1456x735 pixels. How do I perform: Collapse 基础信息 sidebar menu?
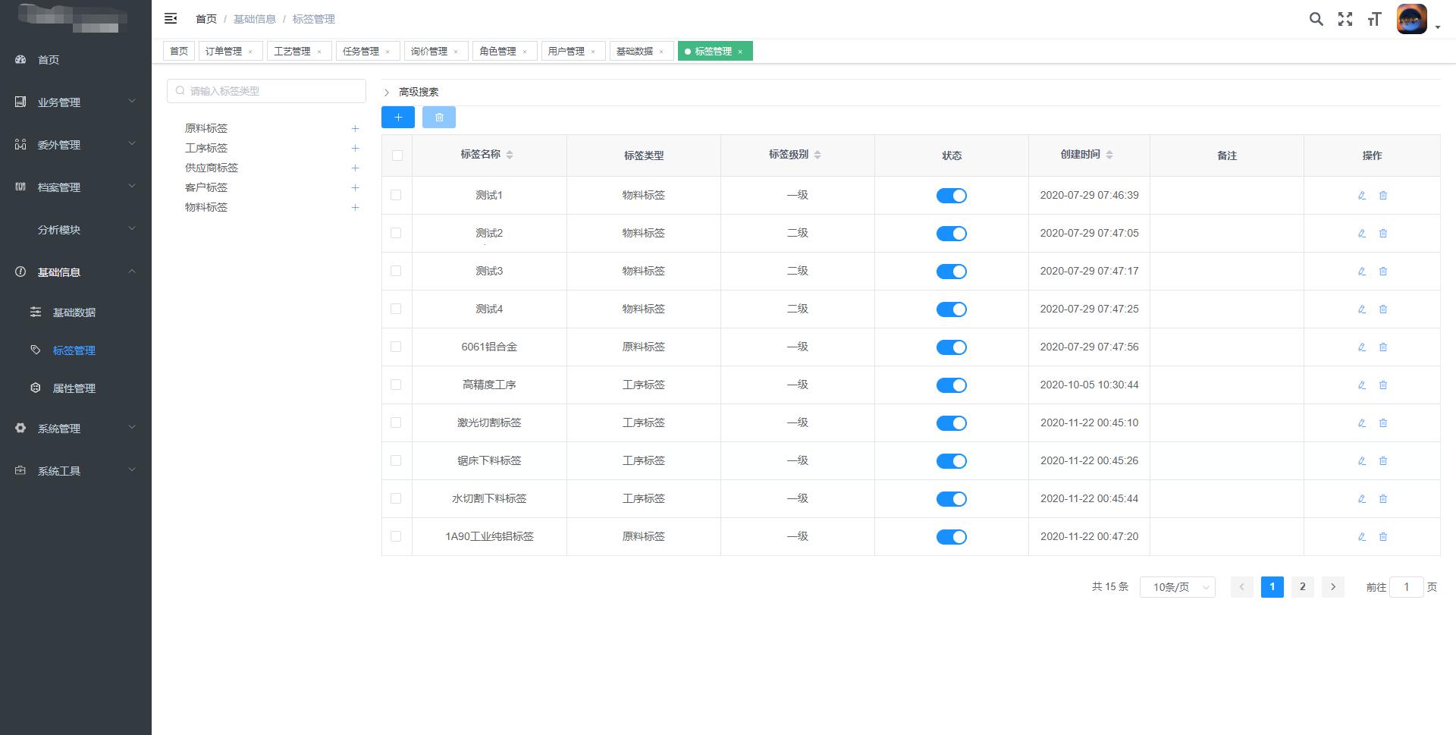tap(76, 272)
